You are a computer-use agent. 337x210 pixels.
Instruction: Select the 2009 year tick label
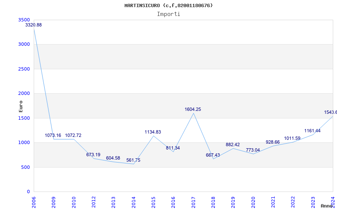[x=54, y=202]
